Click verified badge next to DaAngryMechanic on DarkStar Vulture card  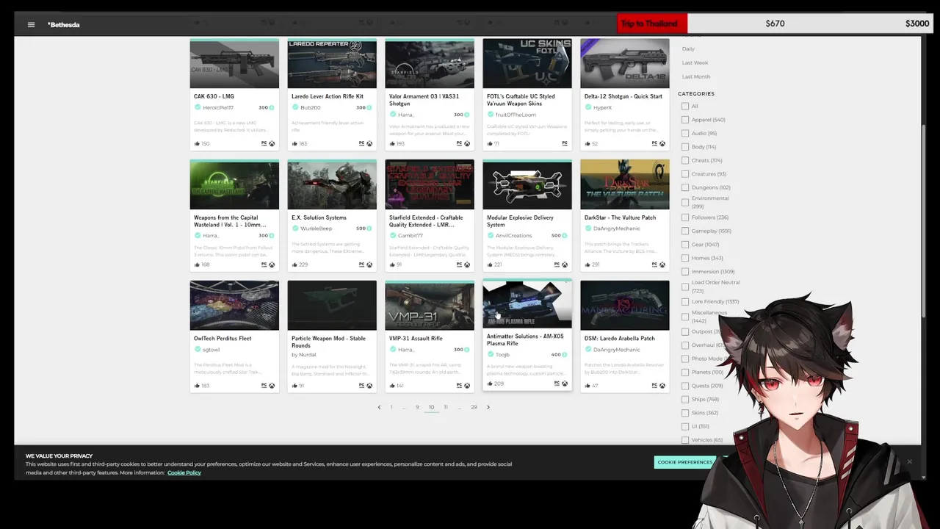pyautogui.click(x=588, y=228)
